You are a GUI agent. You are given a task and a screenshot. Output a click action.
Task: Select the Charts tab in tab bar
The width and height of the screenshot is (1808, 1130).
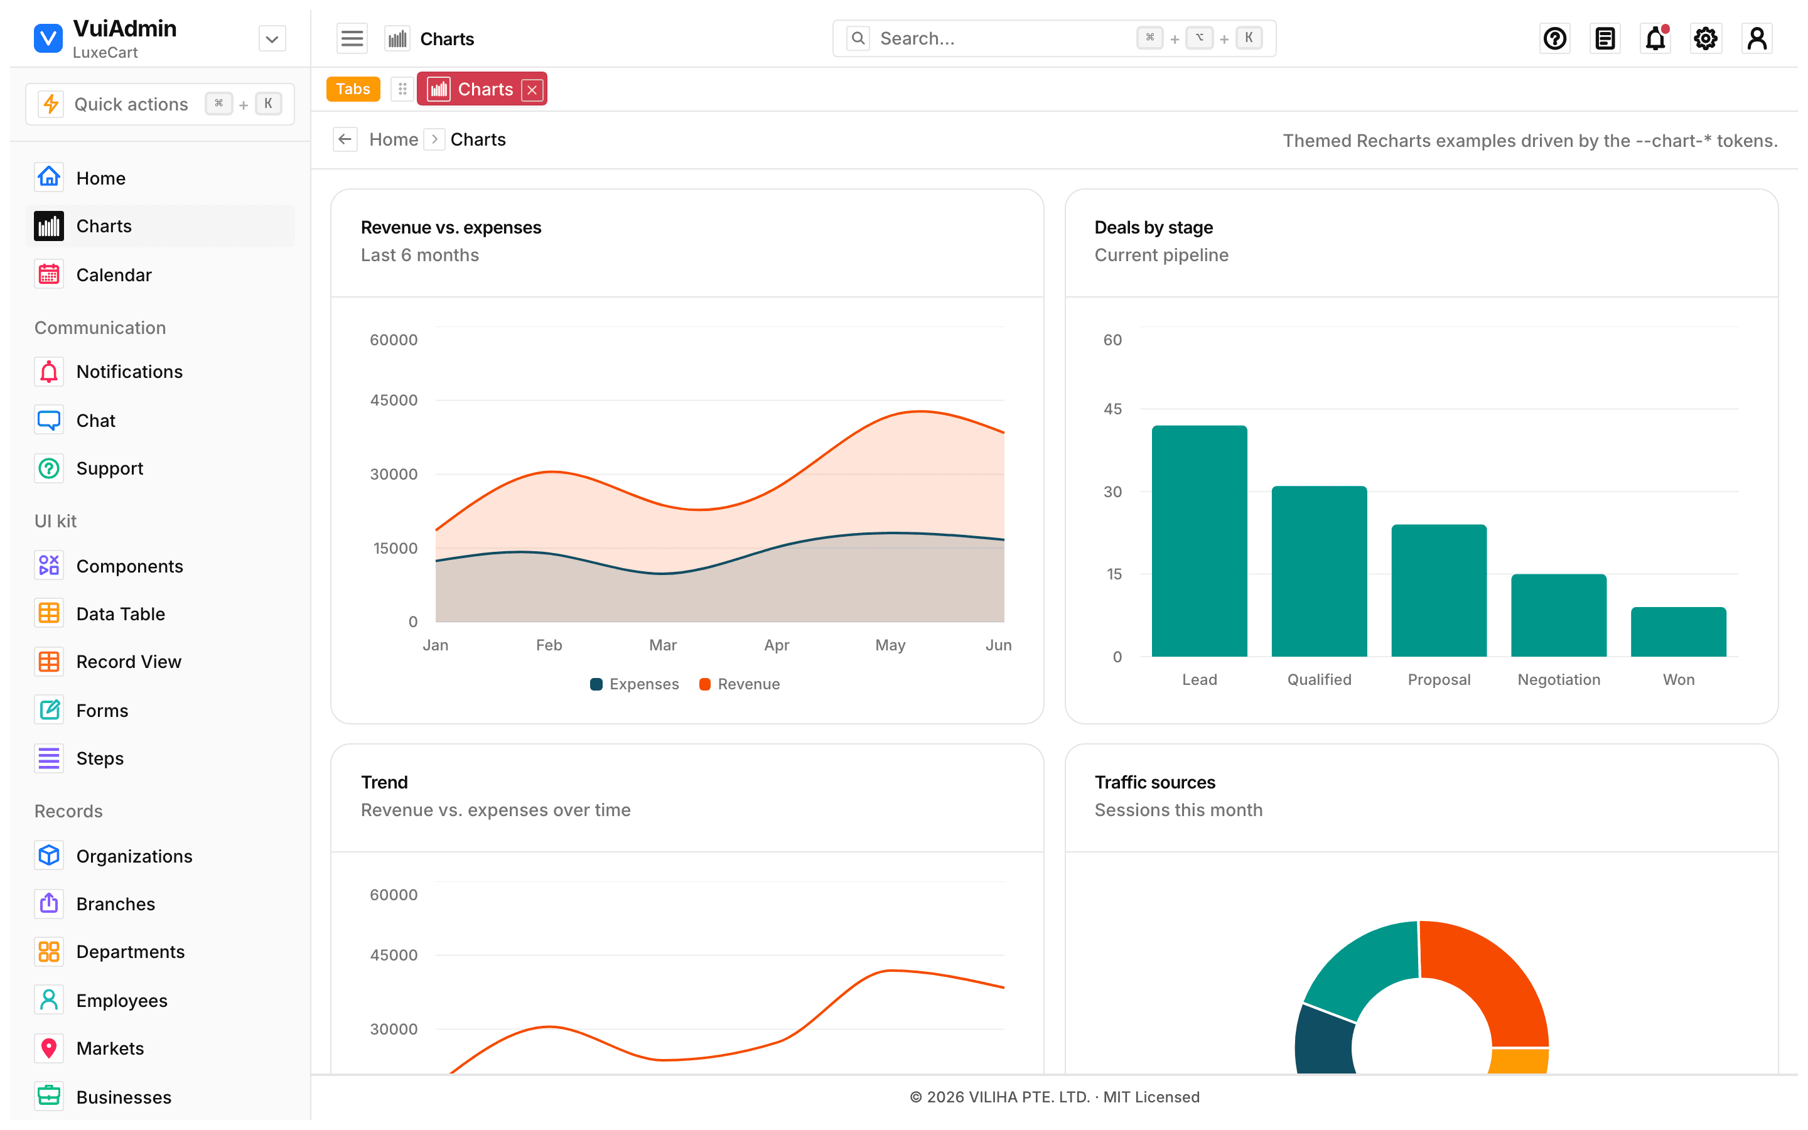(482, 89)
